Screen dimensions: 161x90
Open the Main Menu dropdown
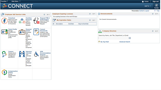16,1
